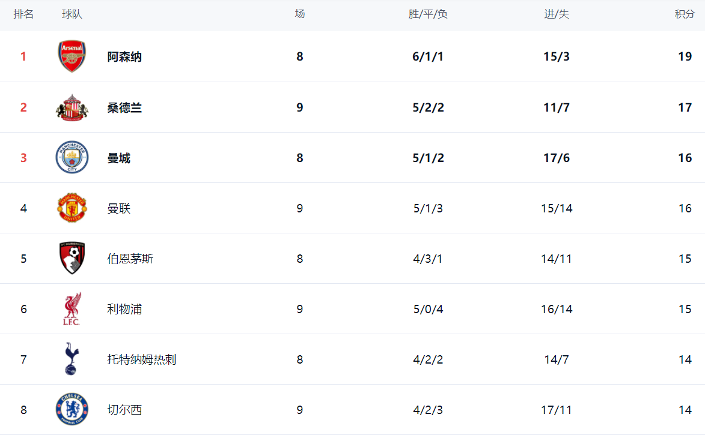Open team page for 桑德兰
This screenshot has width=705, height=435.
pyautogui.click(x=124, y=107)
